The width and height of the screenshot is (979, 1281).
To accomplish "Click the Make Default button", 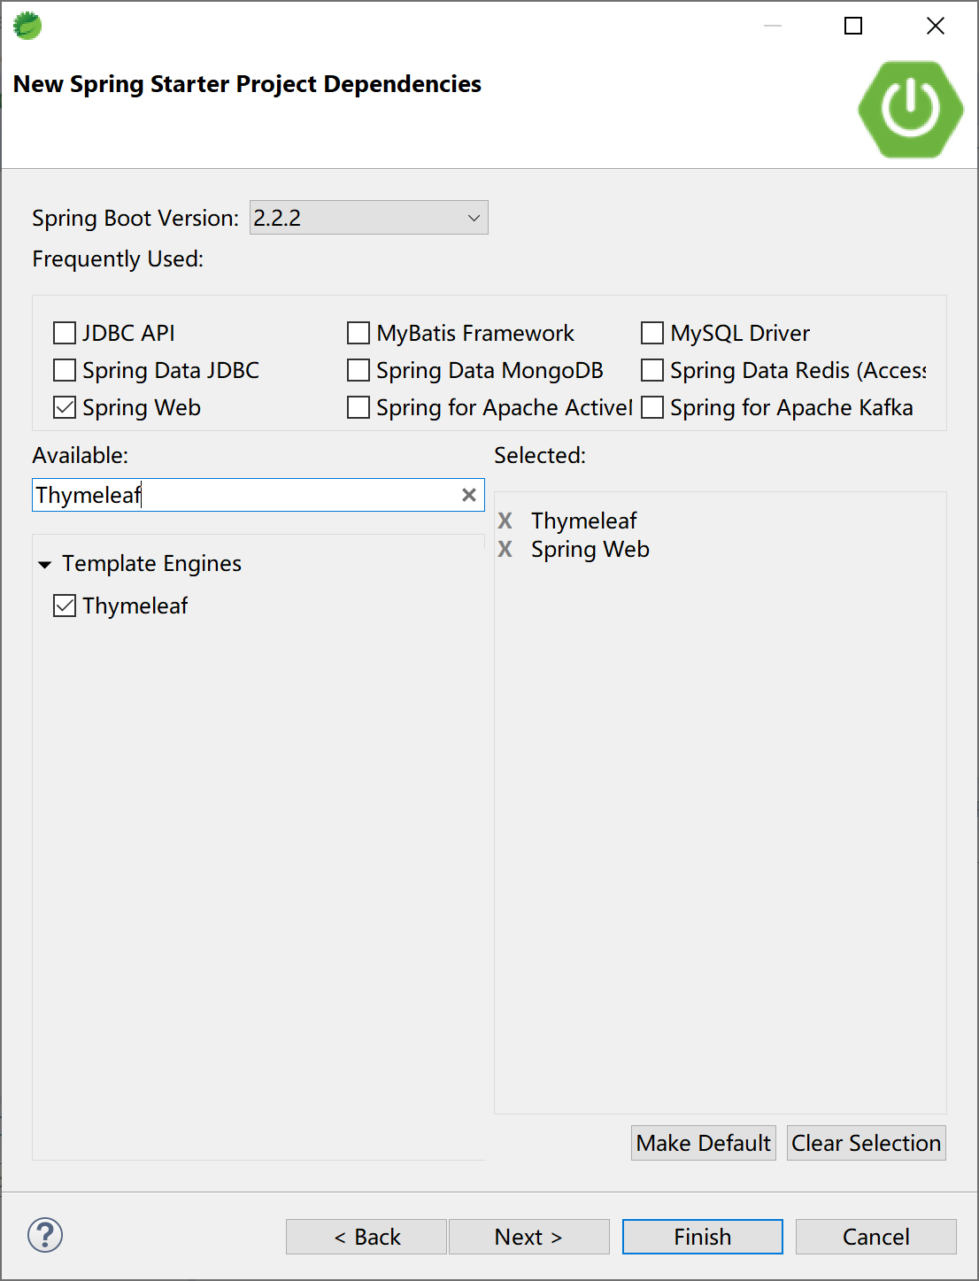I will [703, 1143].
